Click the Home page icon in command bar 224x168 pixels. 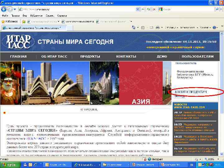tap(134, 28)
